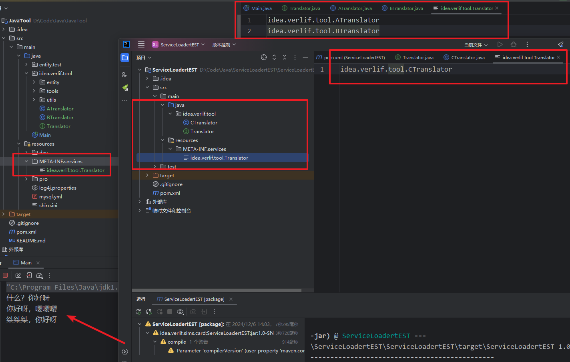Image resolution: width=570 pixels, height=362 pixels.
Task: Stop the Main process with red square icon
Action: click(x=5, y=275)
